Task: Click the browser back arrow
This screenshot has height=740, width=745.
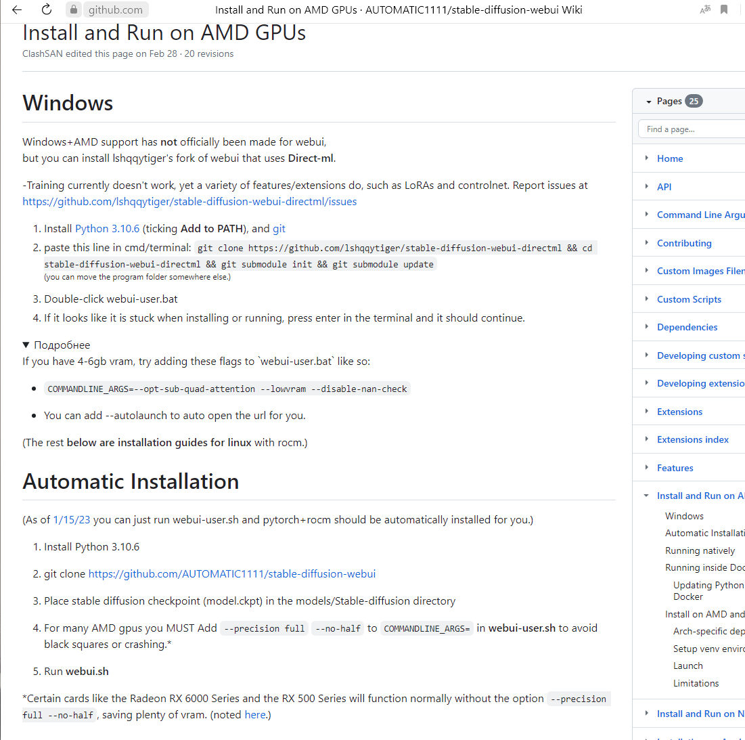Action: [x=17, y=9]
